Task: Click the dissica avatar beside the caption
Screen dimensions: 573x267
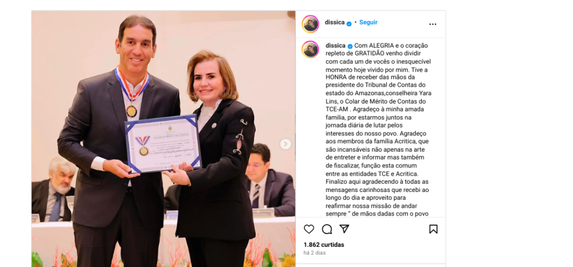Action: click(x=310, y=49)
